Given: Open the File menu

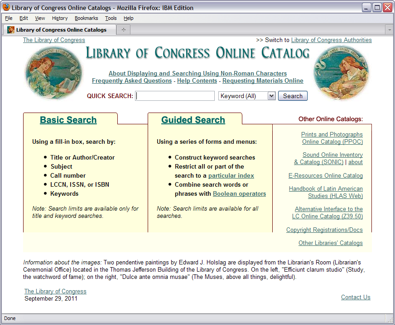Looking at the screenshot, I should (x=9, y=18).
